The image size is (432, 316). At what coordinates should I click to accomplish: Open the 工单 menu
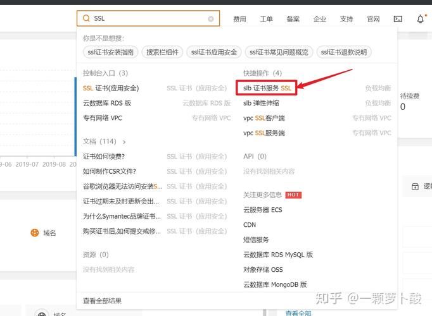point(267,19)
